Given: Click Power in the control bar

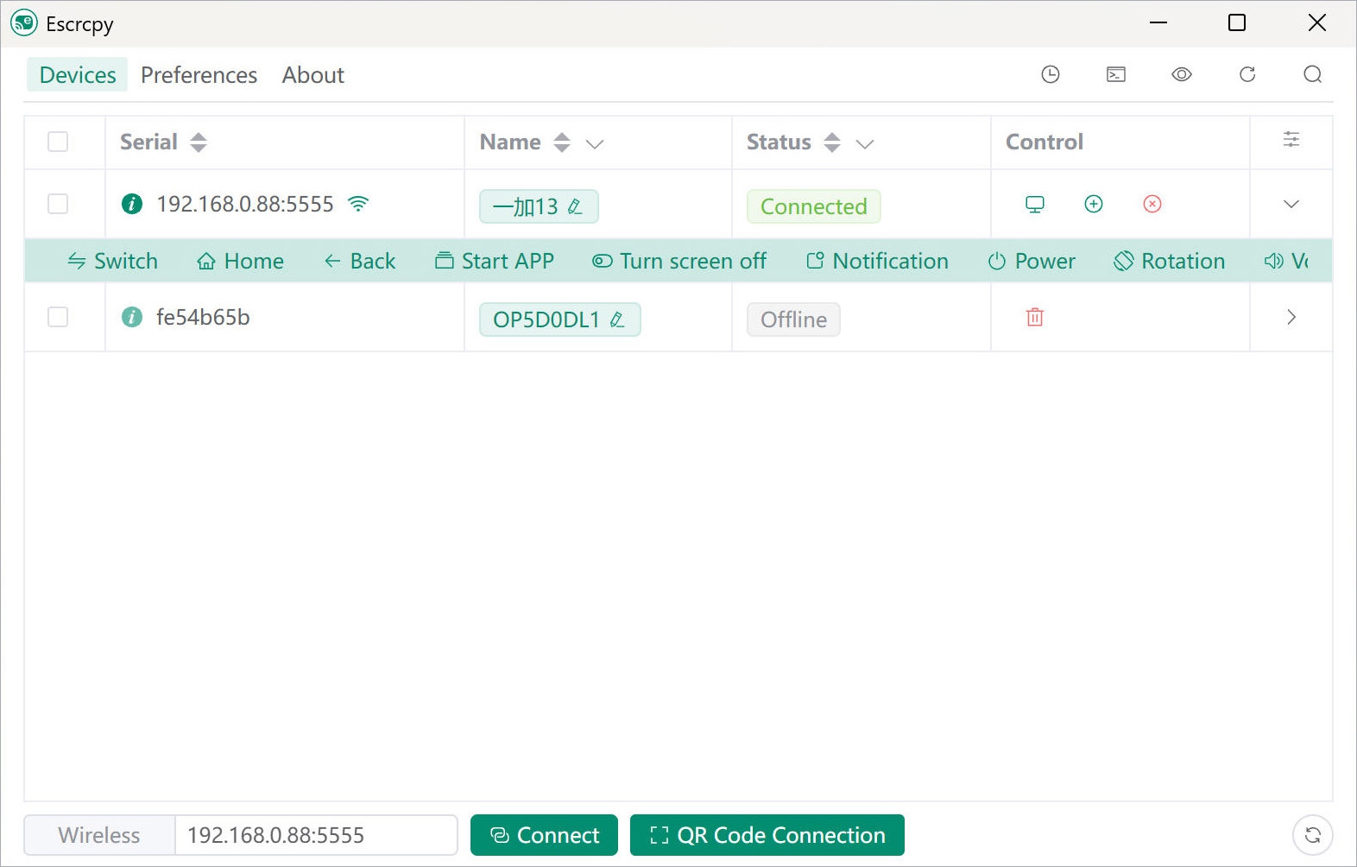Looking at the screenshot, I should click(x=1032, y=261).
